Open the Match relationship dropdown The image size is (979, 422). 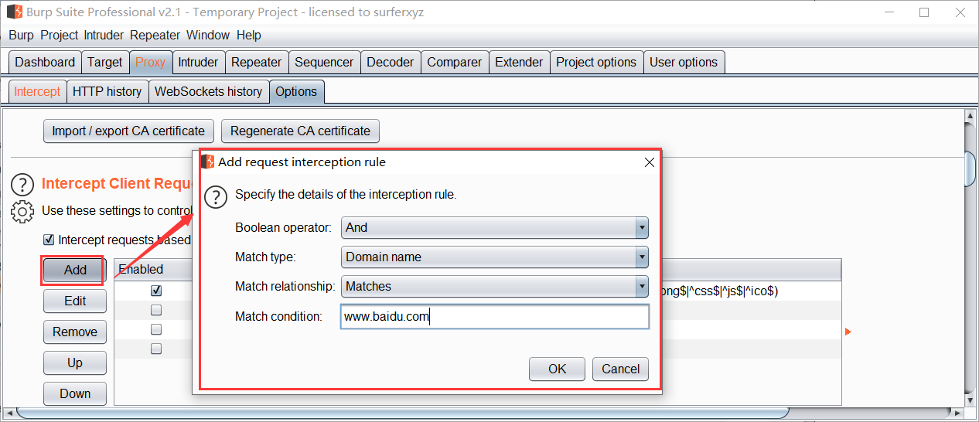pyautogui.click(x=494, y=287)
